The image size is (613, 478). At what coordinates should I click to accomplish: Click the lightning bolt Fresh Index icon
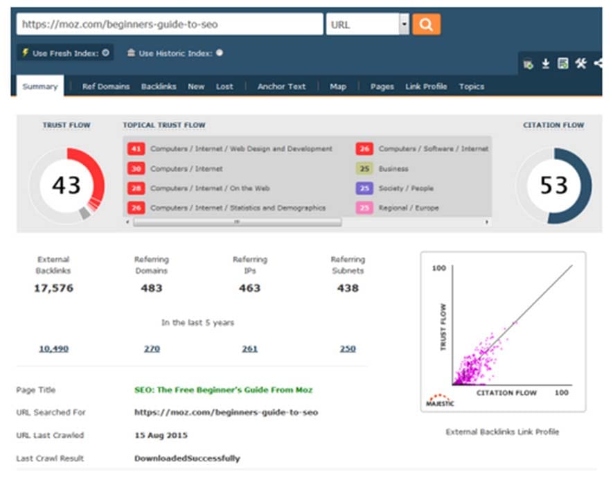coord(26,53)
